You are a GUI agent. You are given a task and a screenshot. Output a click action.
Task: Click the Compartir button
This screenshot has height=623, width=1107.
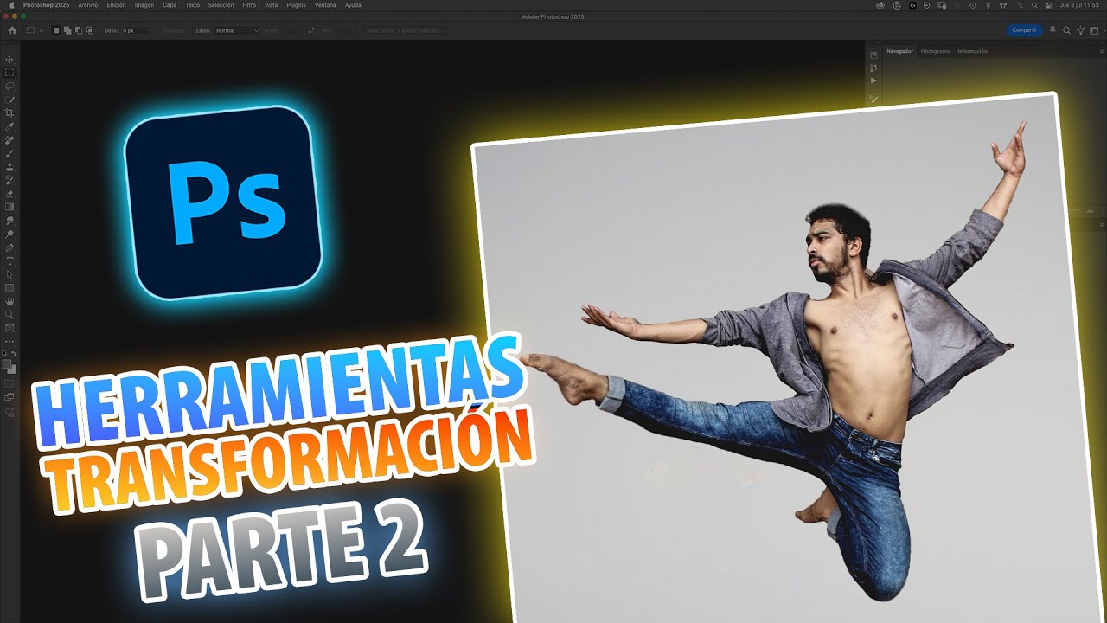(1025, 30)
